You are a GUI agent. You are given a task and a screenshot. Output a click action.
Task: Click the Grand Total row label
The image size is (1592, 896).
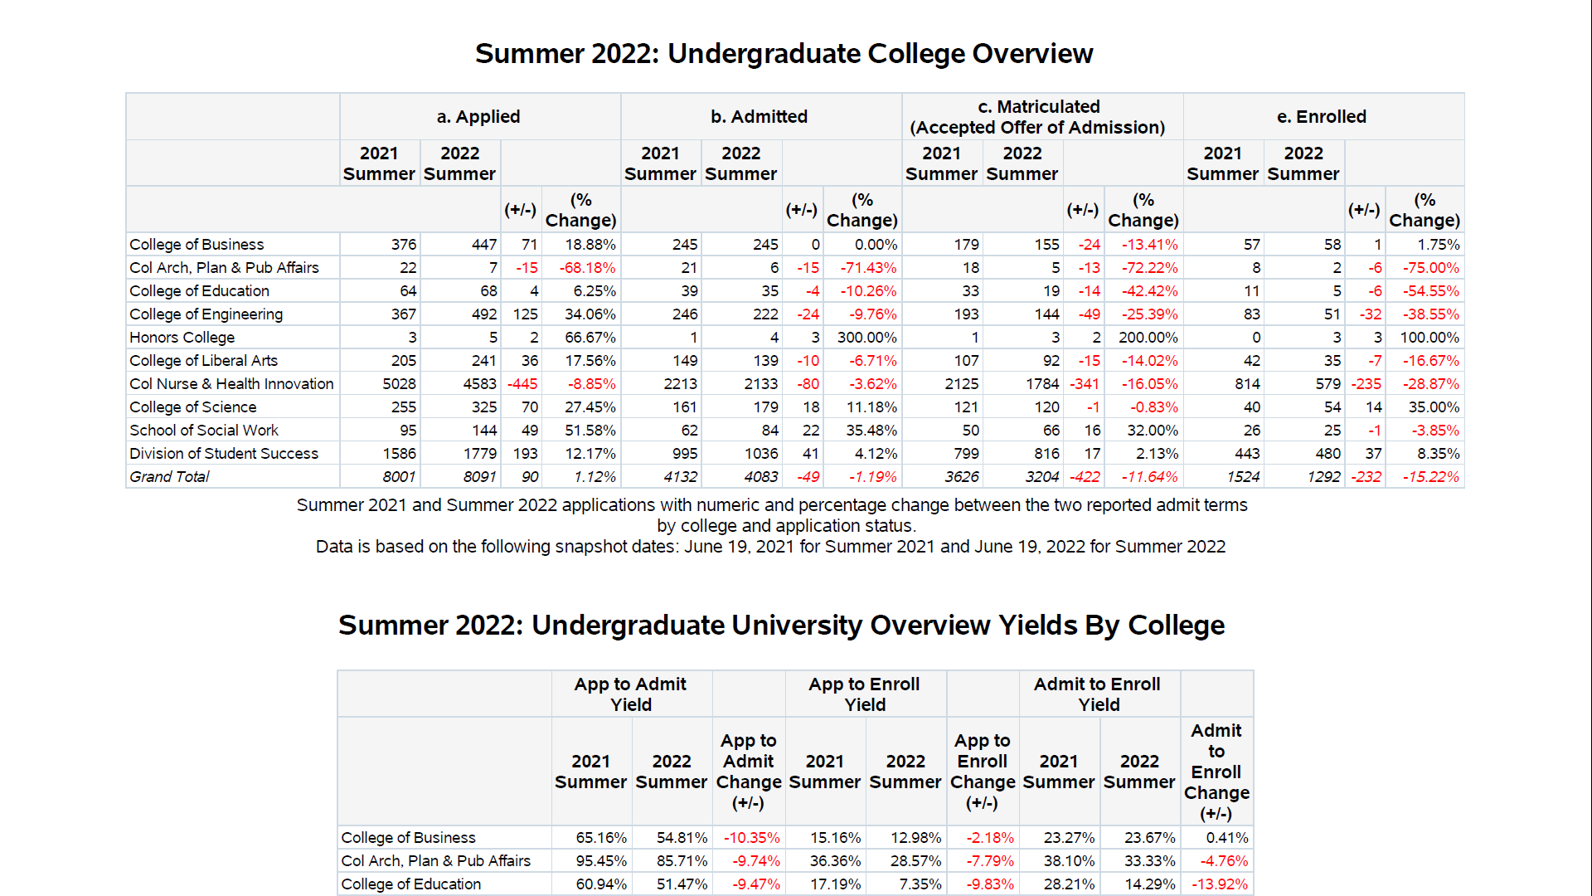coord(169,477)
